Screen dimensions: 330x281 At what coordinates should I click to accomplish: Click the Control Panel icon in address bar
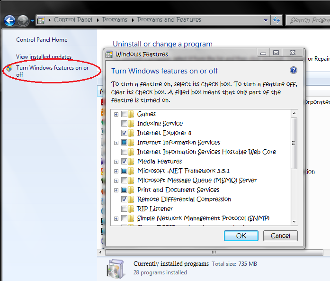pyautogui.click(x=41, y=20)
